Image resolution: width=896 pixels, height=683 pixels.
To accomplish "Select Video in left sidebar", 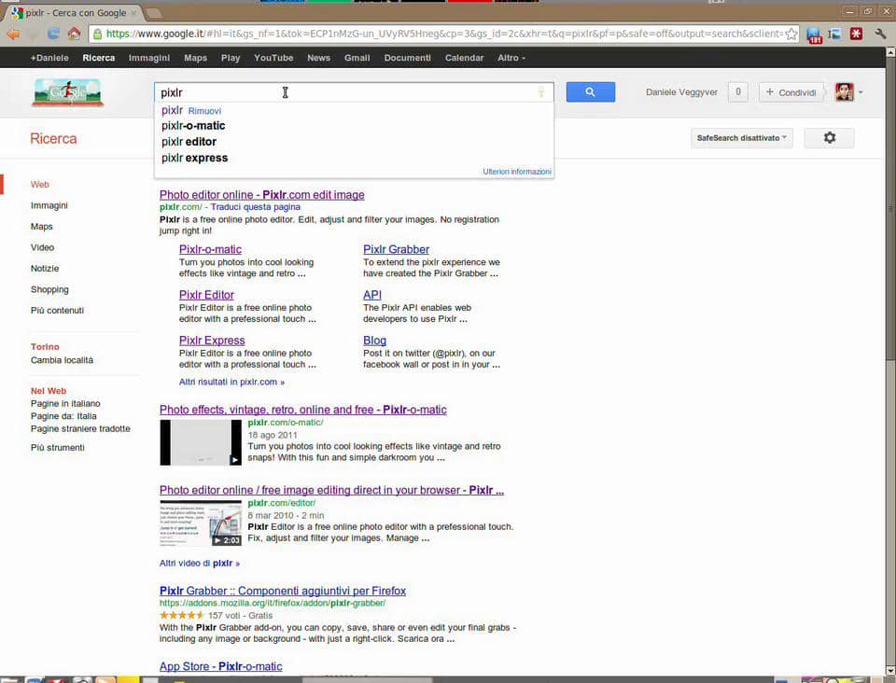I will tap(42, 247).
